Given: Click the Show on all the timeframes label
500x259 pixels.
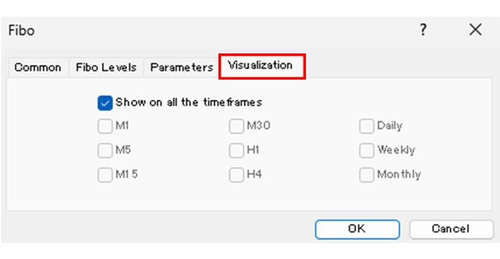Looking at the screenshot, I should pyautogui.click(x=189, y=102).
